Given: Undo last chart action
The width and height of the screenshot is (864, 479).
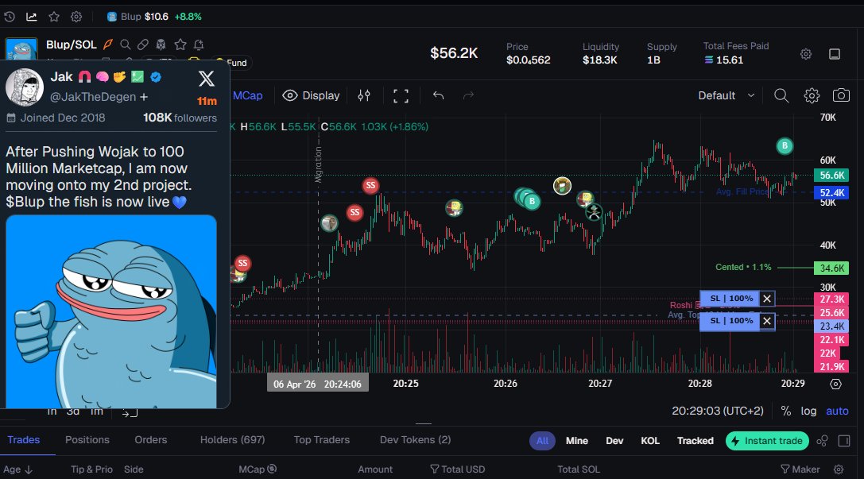Looking at the screenshot, I should (x=438, y=95).
